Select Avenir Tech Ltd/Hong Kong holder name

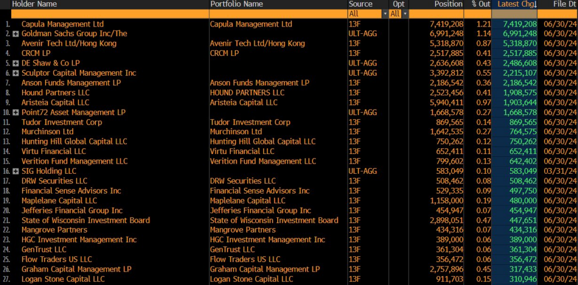coord(69,43)
